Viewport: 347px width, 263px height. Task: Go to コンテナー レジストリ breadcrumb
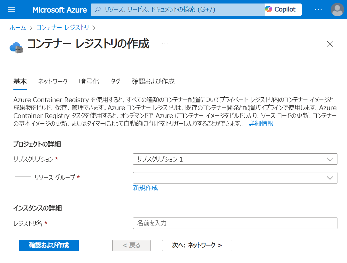tap(63, 28)
